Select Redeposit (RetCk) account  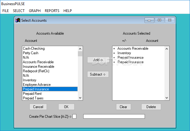[x=50, y=71]
